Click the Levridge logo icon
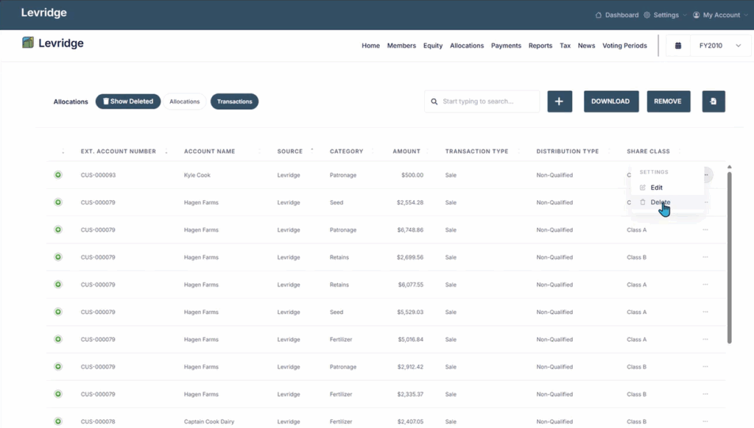The width and height of the screenshot is (754, 428). click(x=27, y=43)
